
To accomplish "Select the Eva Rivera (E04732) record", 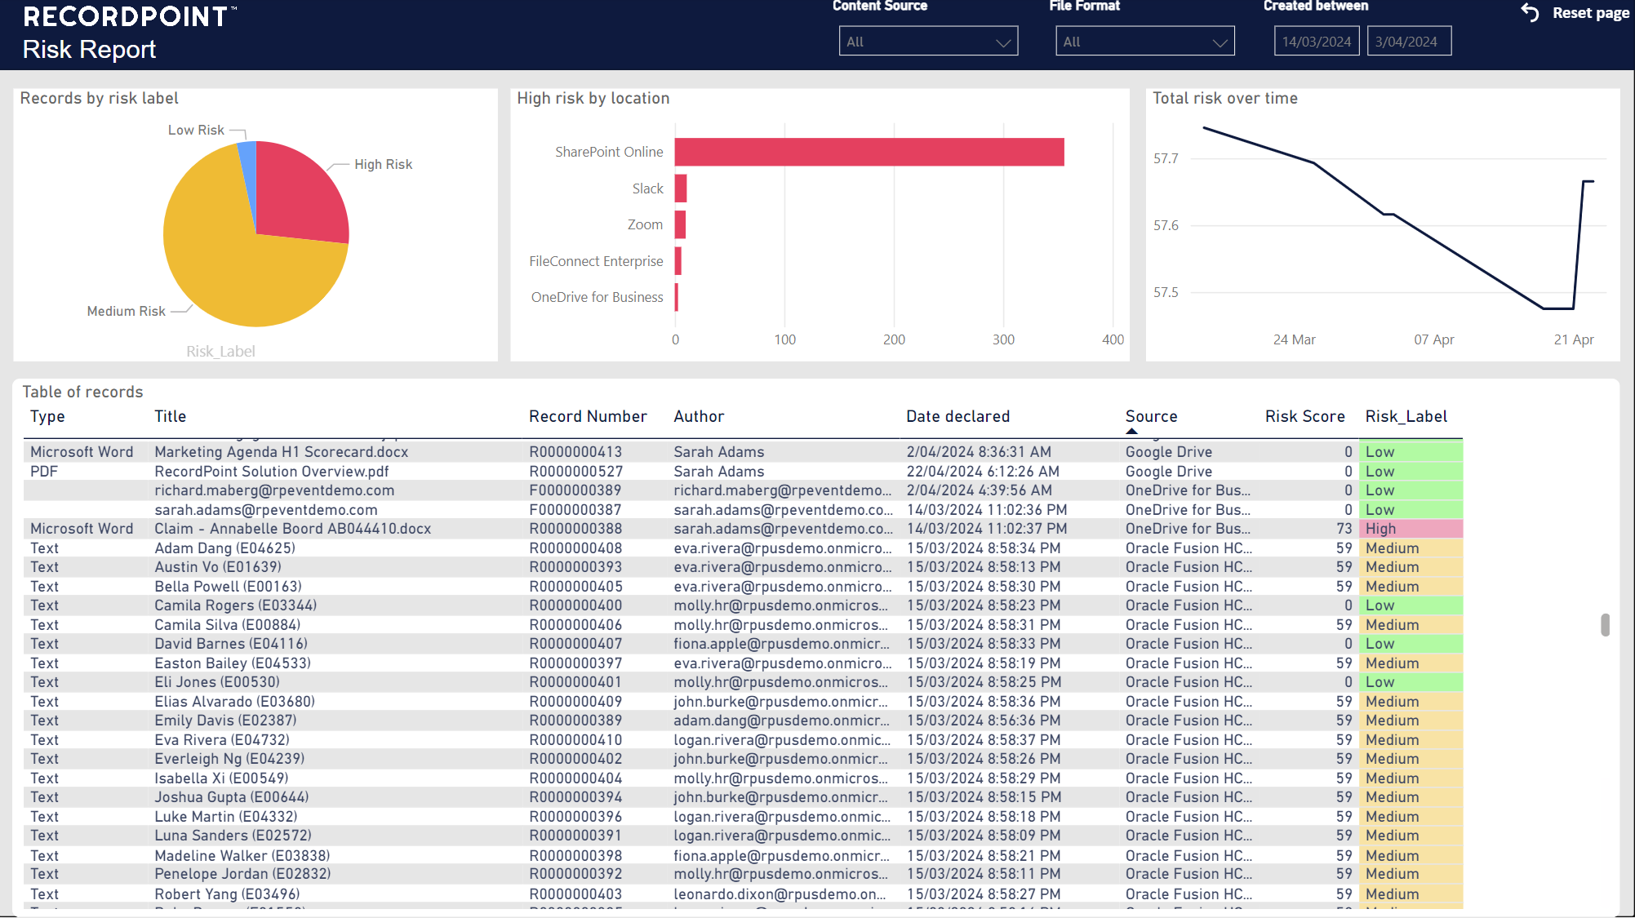I will (743, 740).
